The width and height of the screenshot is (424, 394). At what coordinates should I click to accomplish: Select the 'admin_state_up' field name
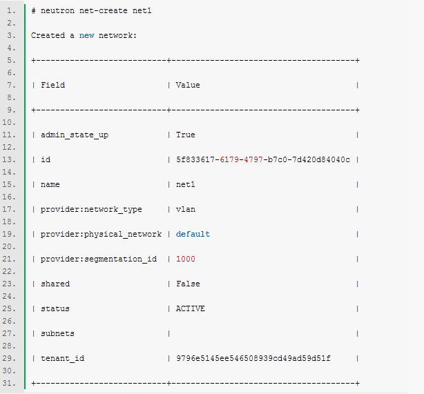(75, 135)
